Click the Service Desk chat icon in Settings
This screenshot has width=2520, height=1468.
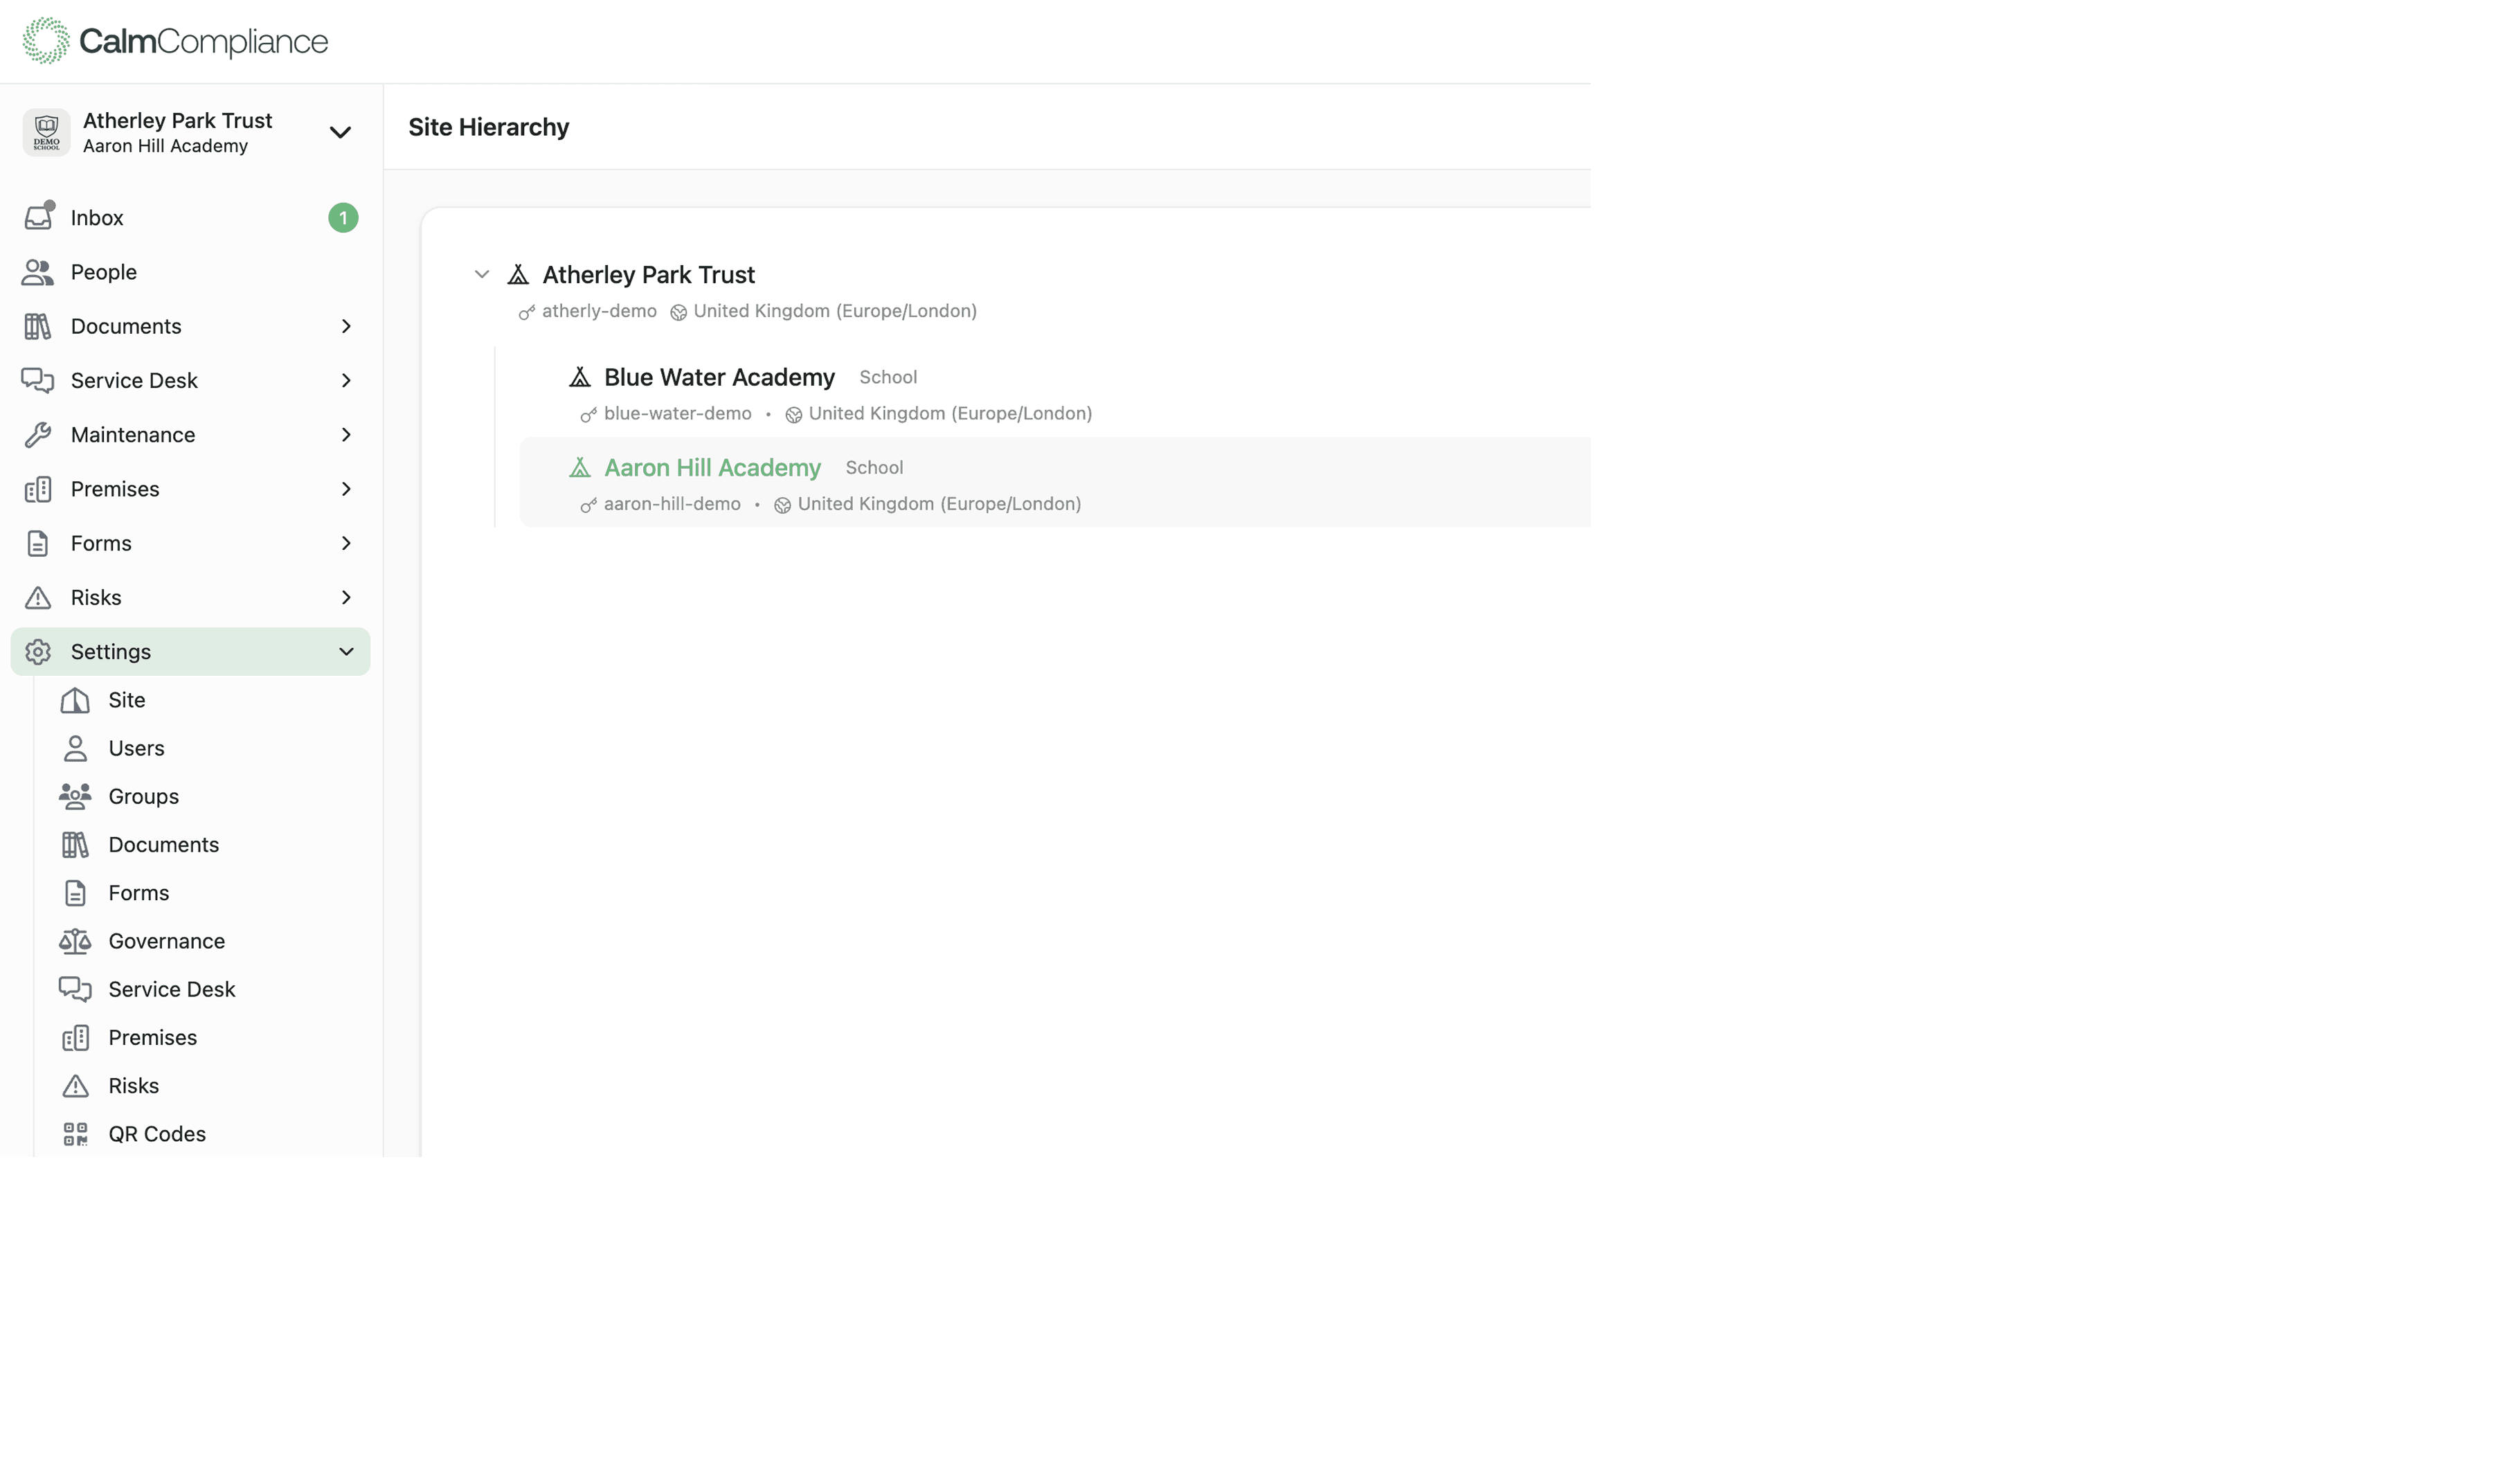click(75, 989)
